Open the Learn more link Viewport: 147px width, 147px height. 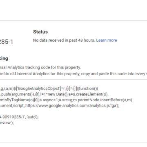pyautogui.click(x=107, y=40)
